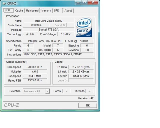Viewport: 160px width, 128px height.
Task: Click the Model value 7
Action: (x=58, y=45)
